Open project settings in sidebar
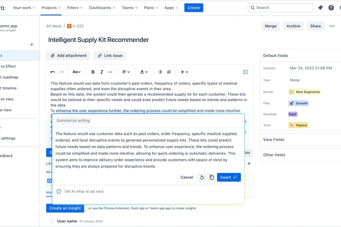The image size is (341, 227). (x=19, y=138)
